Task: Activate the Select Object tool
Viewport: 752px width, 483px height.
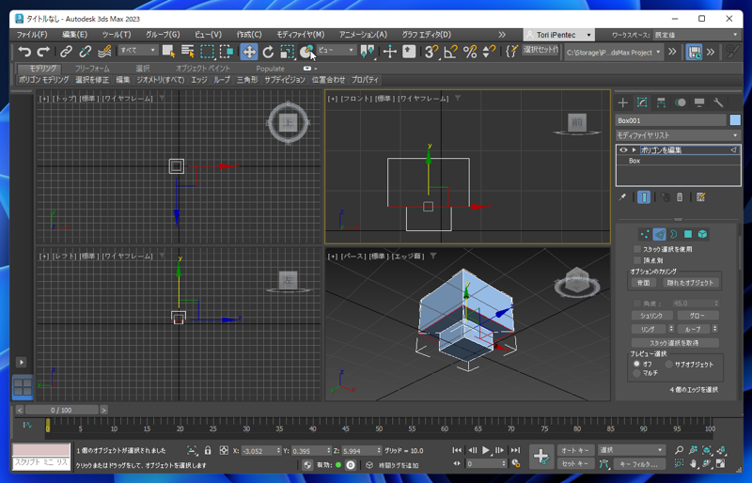Action: (169, 52)
